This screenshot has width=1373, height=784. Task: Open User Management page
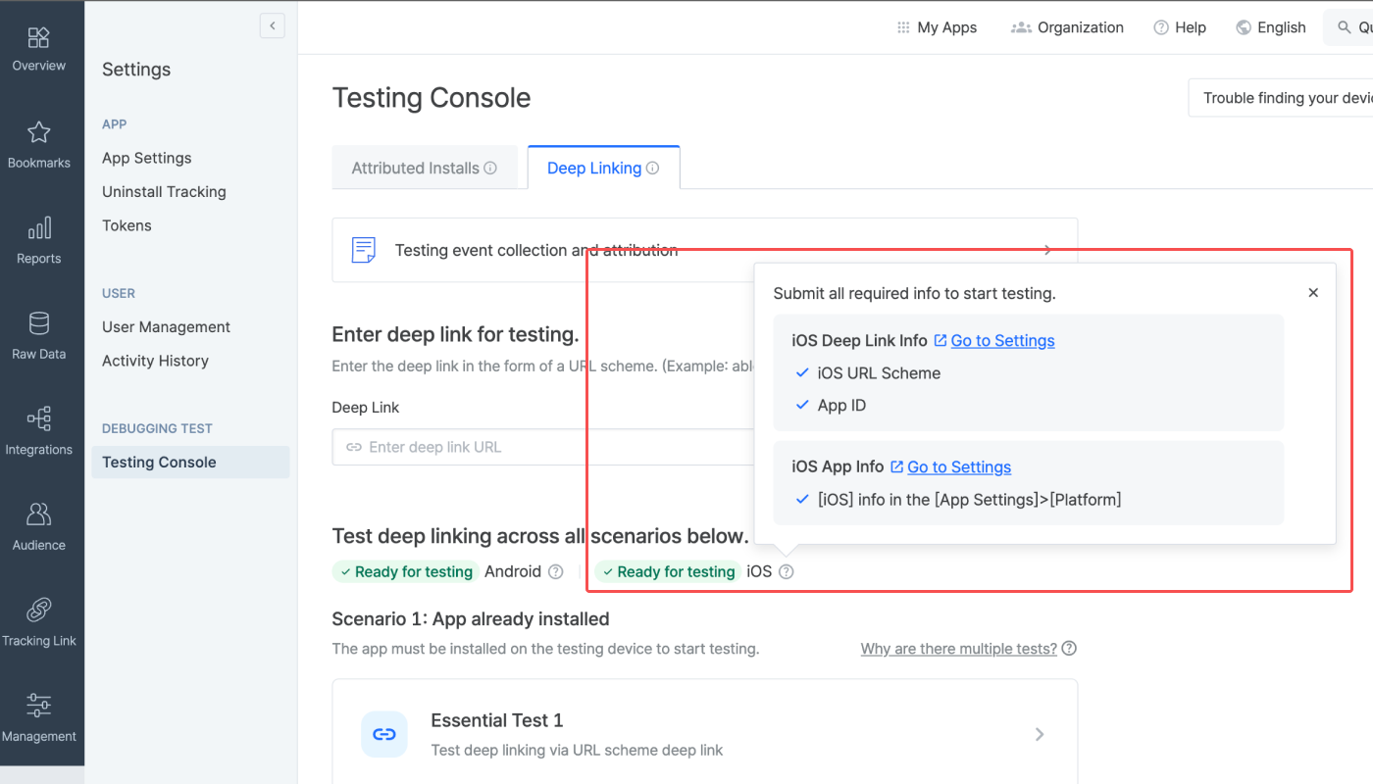[x=166, y=326]
